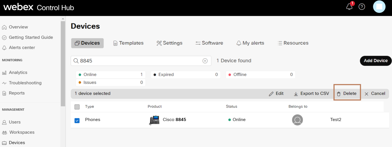Screen dimensions: 392x147
Task: Switch to the Software tab
Action: click(x=209, y=43)
